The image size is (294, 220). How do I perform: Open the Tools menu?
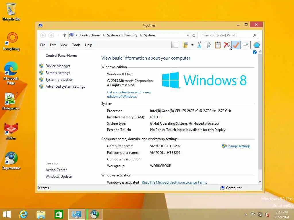point(76,45)
